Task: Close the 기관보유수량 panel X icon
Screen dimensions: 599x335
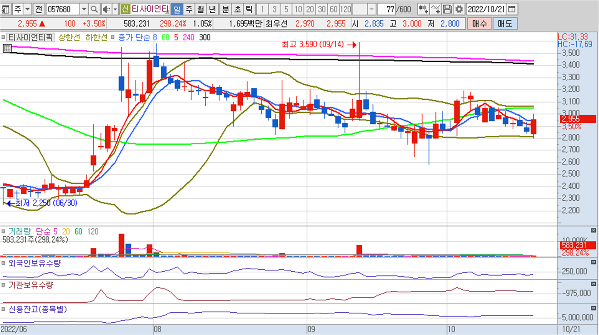Action: [x=593, y=284]
